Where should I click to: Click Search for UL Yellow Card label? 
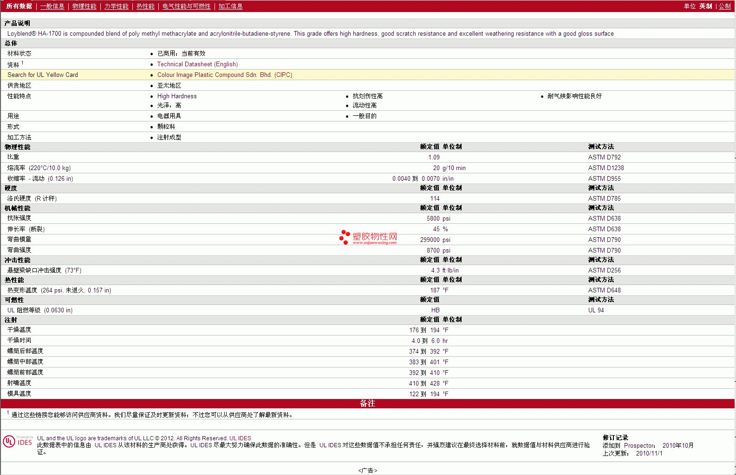[x=43, y=75]
